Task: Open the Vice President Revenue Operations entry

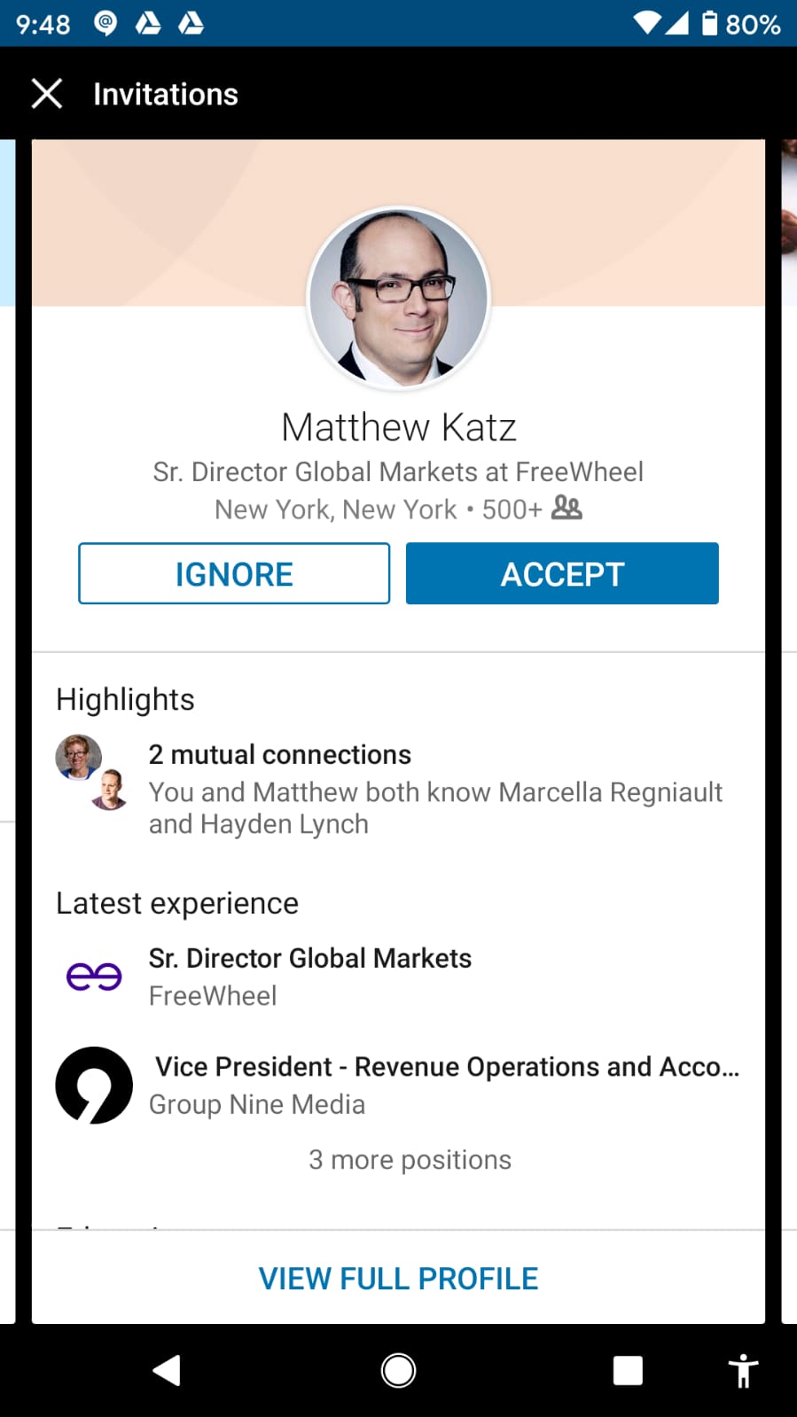Action: point(447,1067)
